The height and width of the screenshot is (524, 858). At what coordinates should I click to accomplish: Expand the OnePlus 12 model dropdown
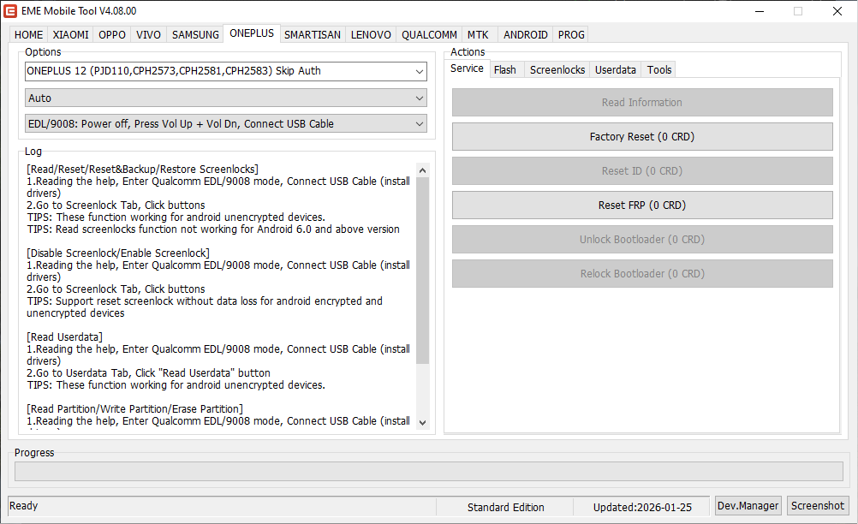click(226, 71)
